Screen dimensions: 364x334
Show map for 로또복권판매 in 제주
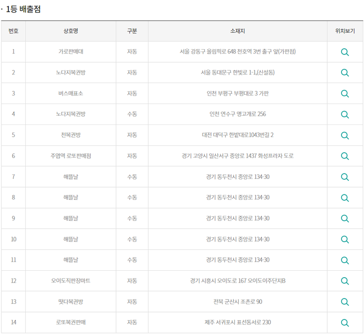[x=345, y=323]
